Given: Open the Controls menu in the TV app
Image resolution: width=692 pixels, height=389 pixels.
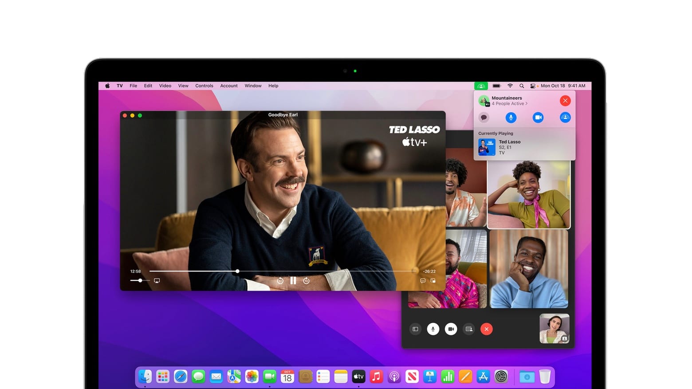Looking at the screenshot, I should (204, 86).
